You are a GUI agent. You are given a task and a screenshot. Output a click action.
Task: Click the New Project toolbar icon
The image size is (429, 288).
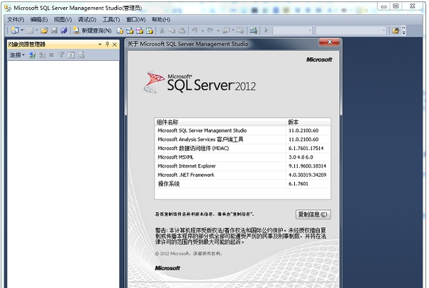[x=15, y=30]
